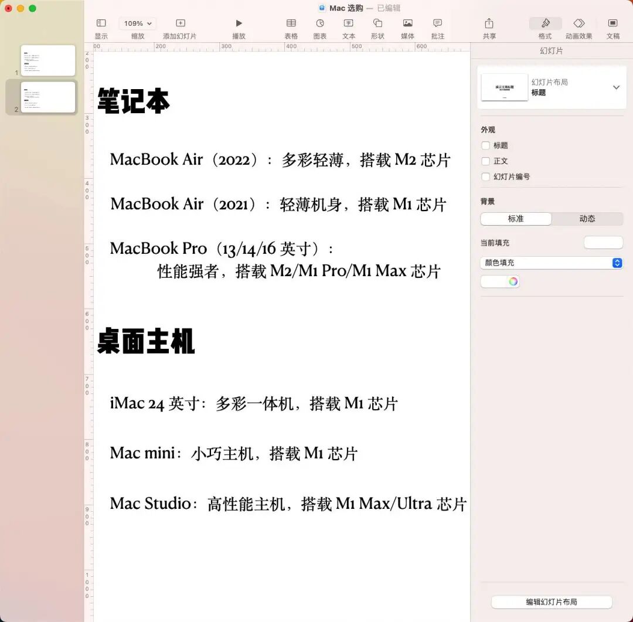Select slide 2 thumbnail in navigator
The width and height of the screenshot is (633, 622).
(x=48, y=97)
